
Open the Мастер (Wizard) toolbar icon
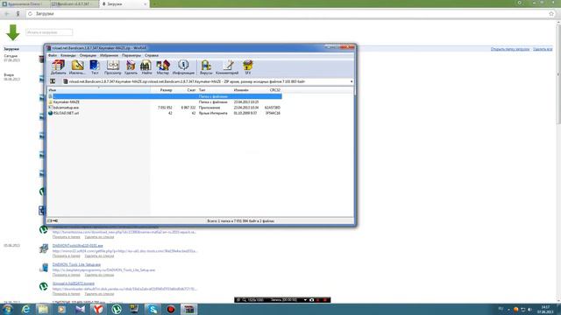[x=162, y=67]
